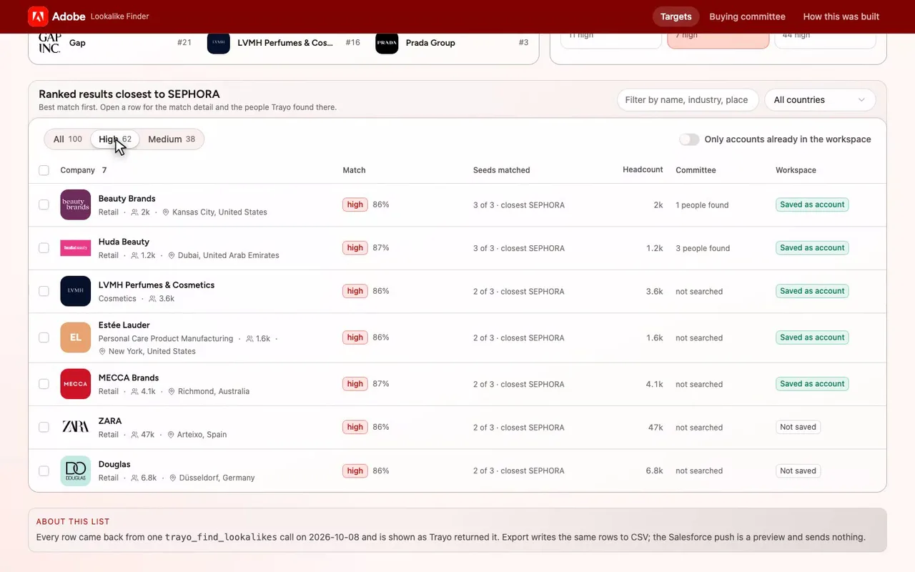The width and height of the screenshot is (915, 572).
Task: Click Not saved badge in Douglas row
Action: pos(798,470)
